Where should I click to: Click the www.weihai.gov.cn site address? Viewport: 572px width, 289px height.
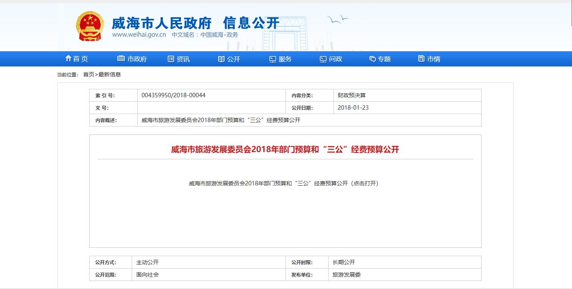tap(139, 35)
